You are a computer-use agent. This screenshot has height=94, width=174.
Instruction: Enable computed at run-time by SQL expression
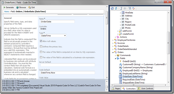pos(41,52)
